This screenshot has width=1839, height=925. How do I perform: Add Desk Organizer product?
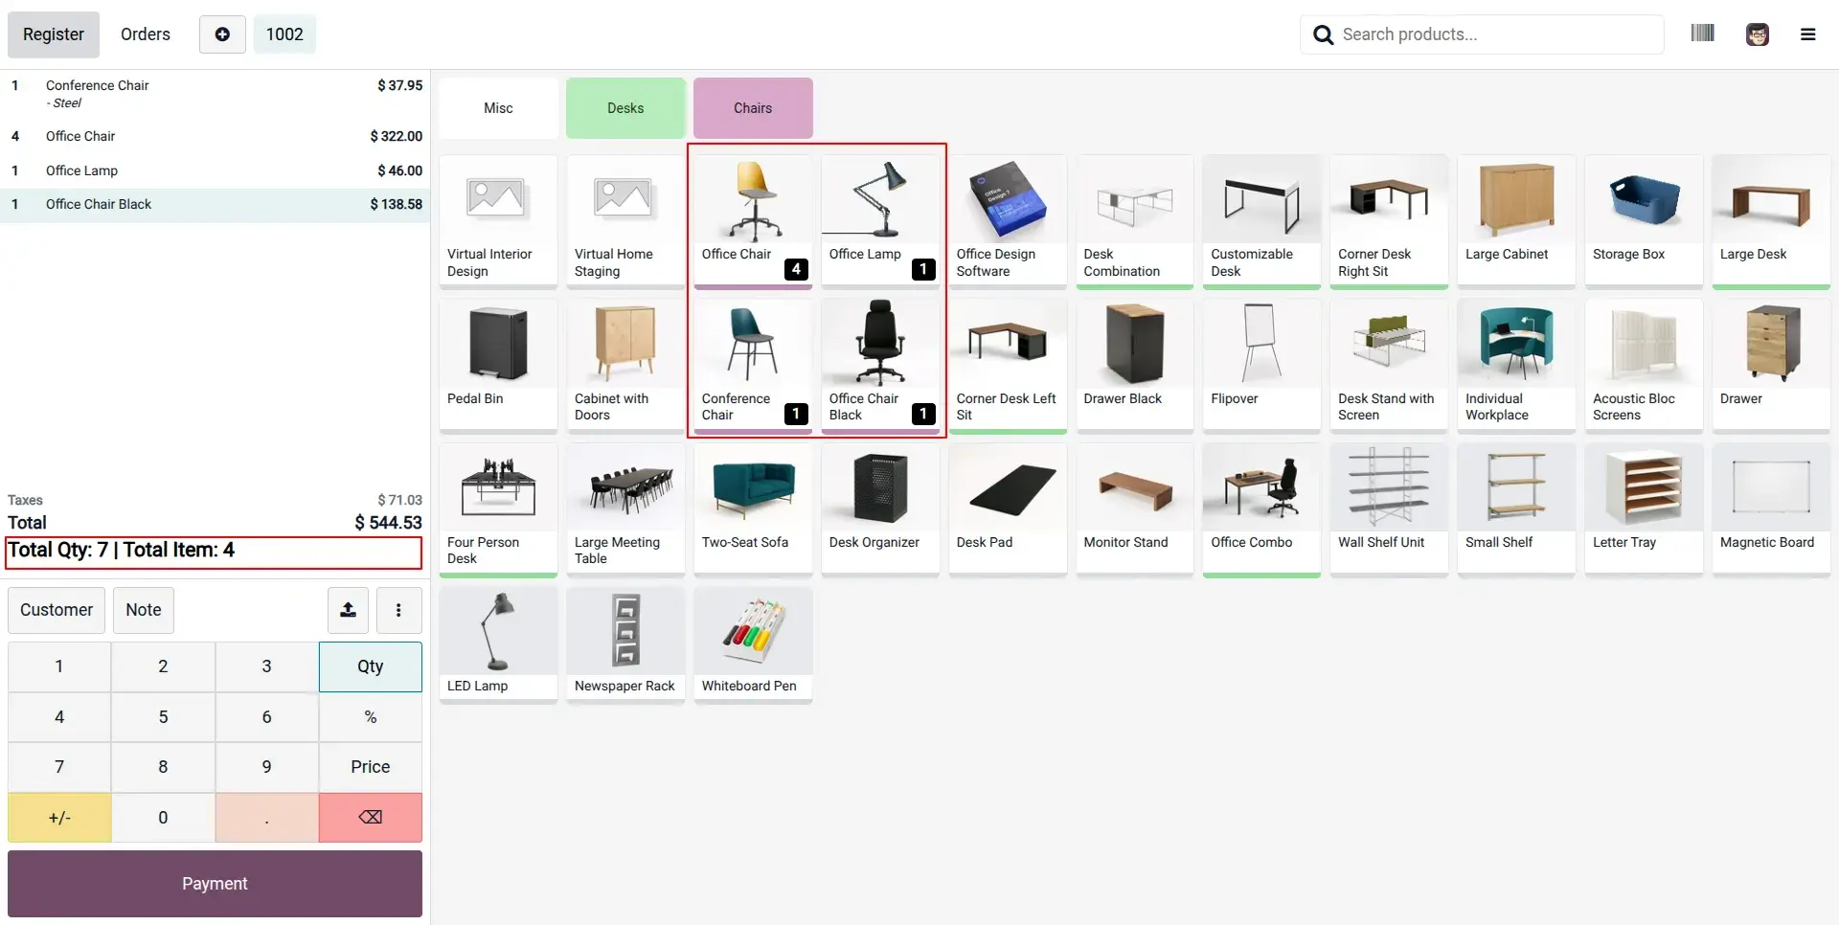coord(880,509)
